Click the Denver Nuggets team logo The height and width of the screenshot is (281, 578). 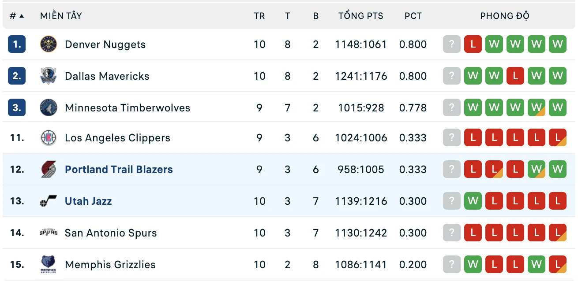pos(49,44)
